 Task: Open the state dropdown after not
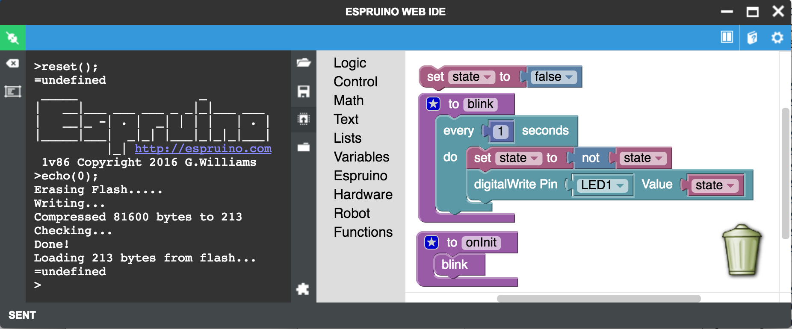tap(643, 158)
